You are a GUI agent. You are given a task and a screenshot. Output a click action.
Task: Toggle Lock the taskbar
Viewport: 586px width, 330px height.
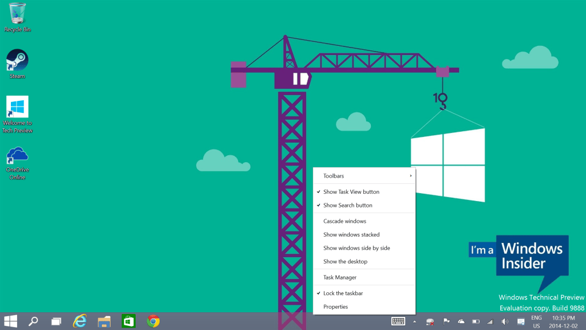point(365,293)
